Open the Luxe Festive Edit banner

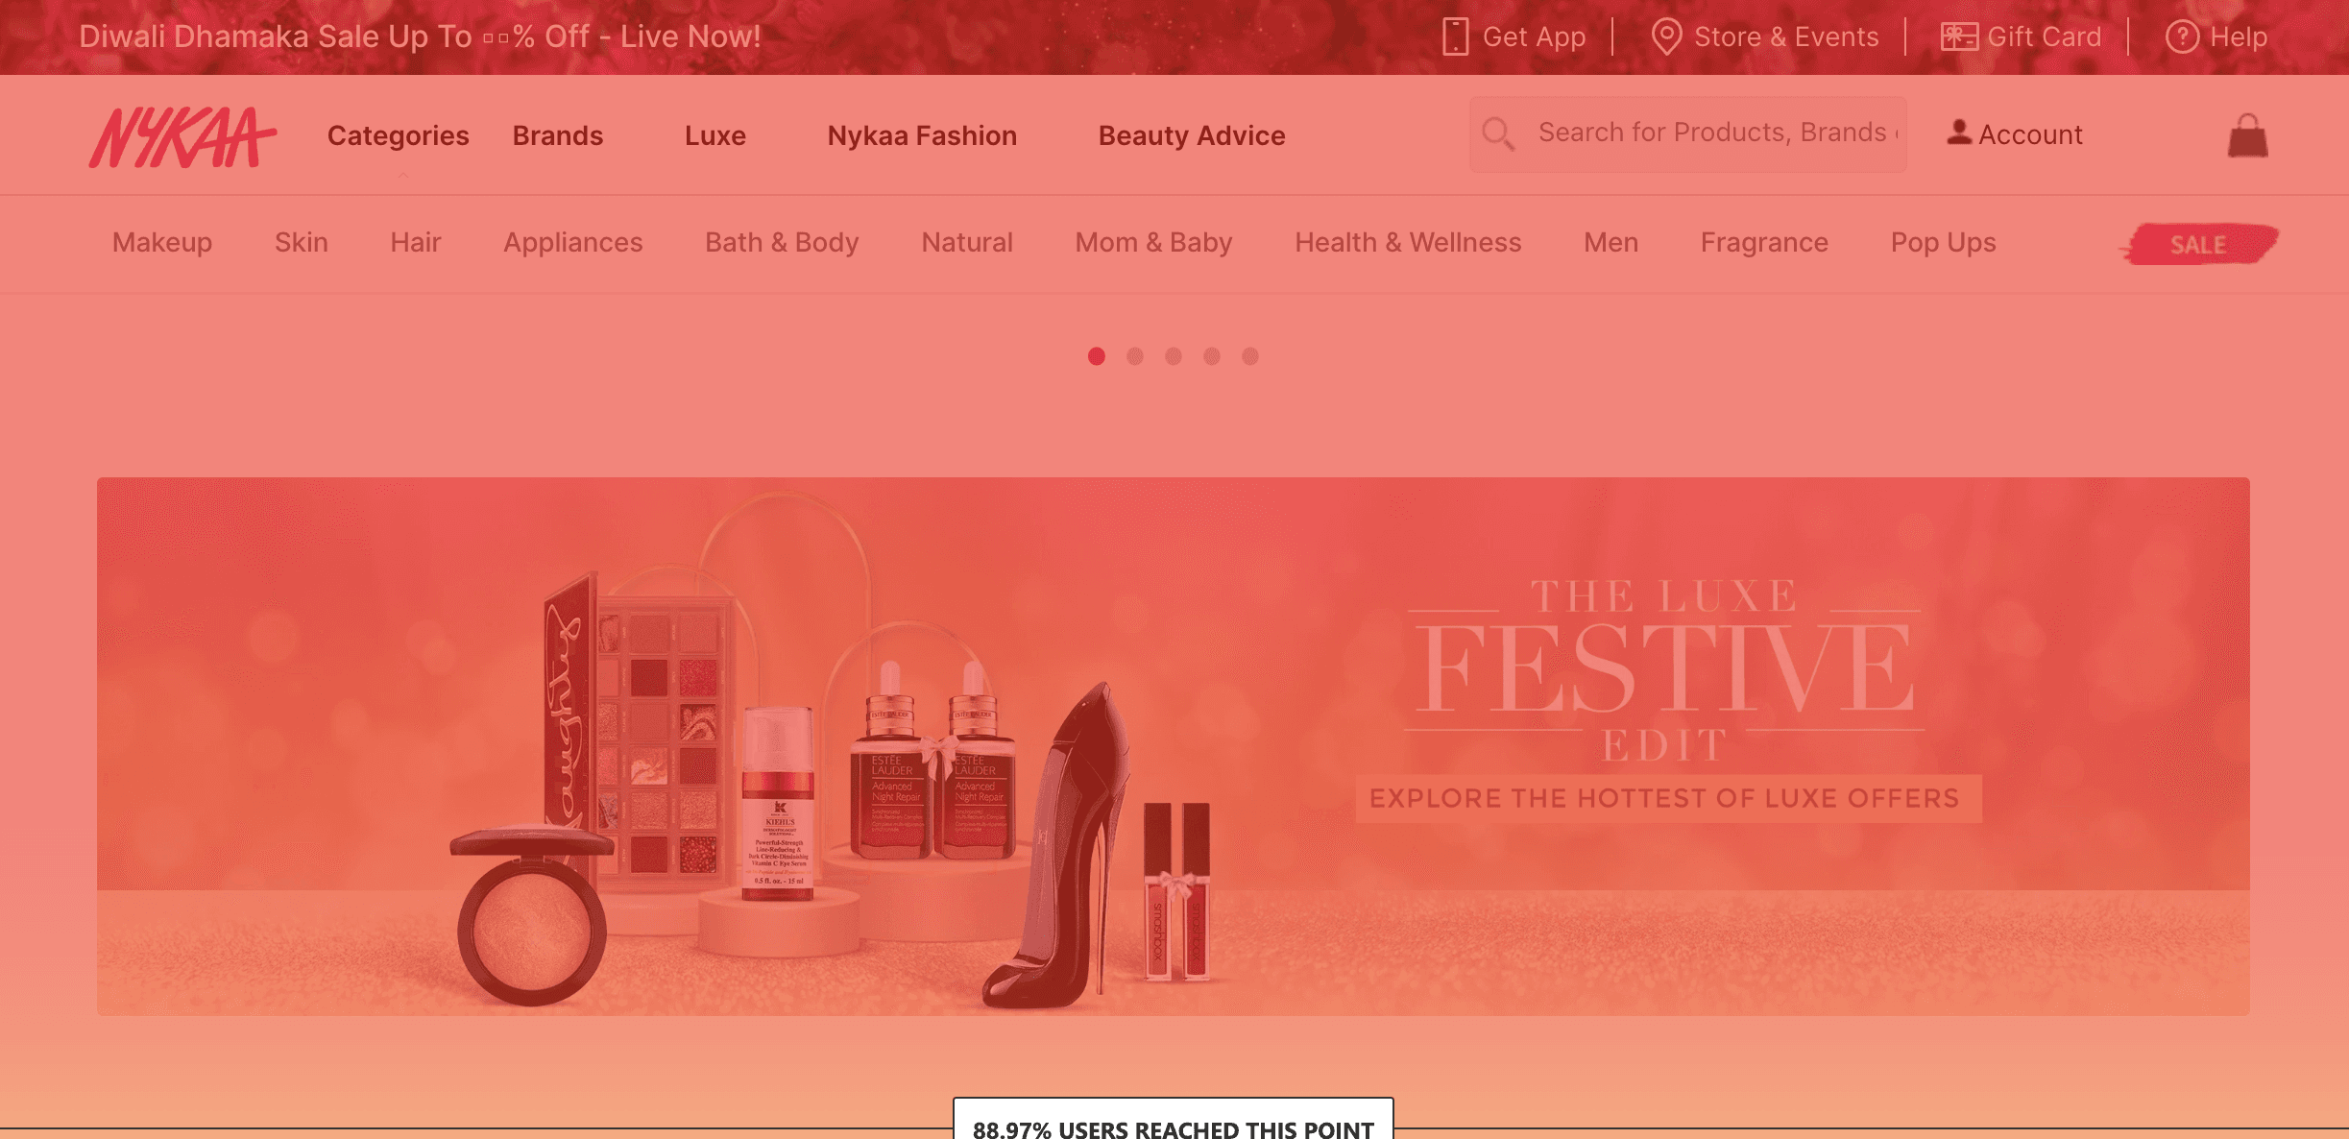(x=1174, y=746)
